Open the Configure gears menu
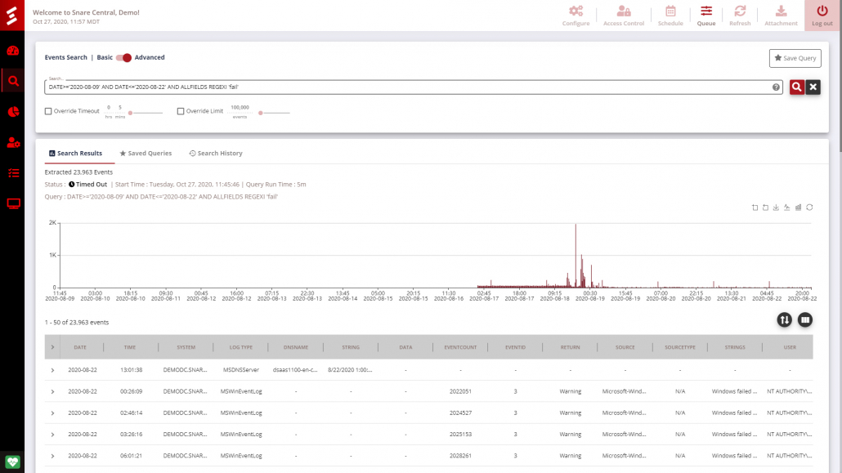The image size is (842, 473). (x=576, y=16)
